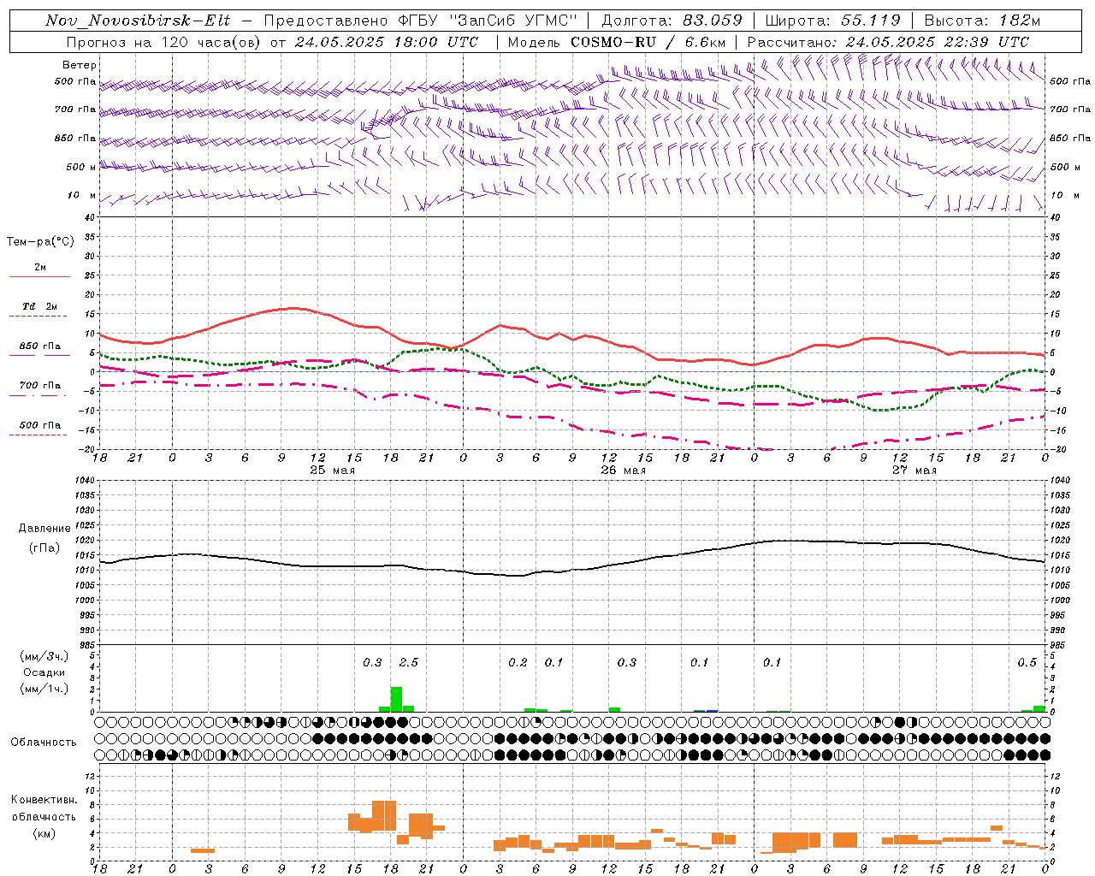Click the 26 мая date label
The image size is (1095, 876).
pyautogui.click(x=623, y=471)
